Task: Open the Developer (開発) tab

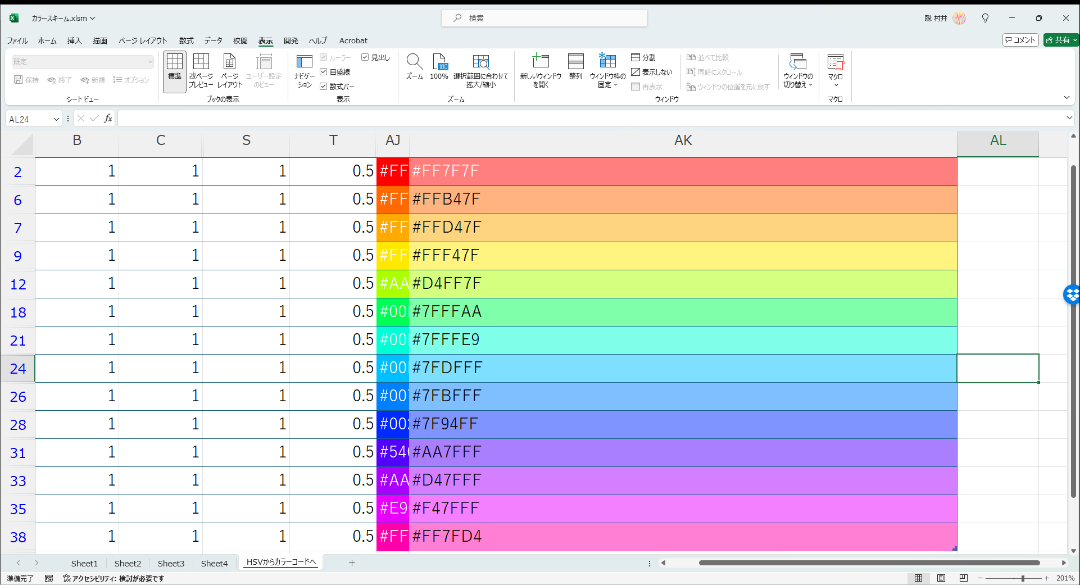Action: coord(291,40)
